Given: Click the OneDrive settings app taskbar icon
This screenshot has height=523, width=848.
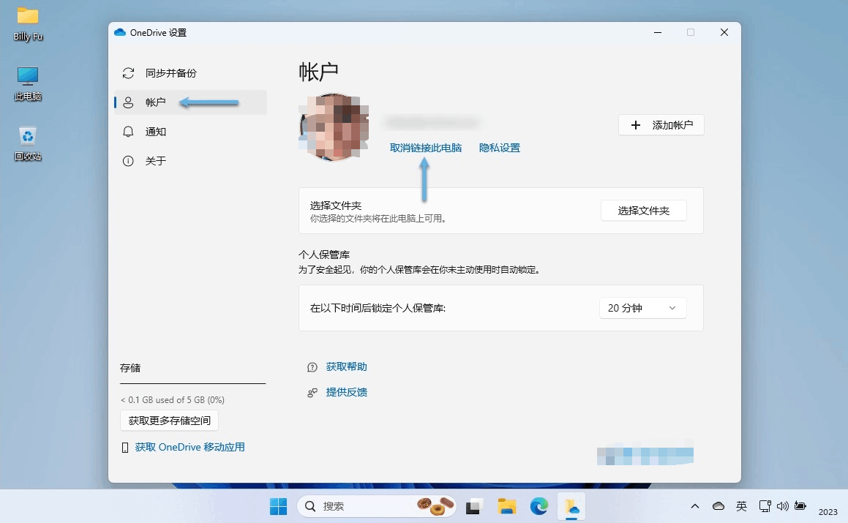Looking at the screenshot, I should click(571, 506).
